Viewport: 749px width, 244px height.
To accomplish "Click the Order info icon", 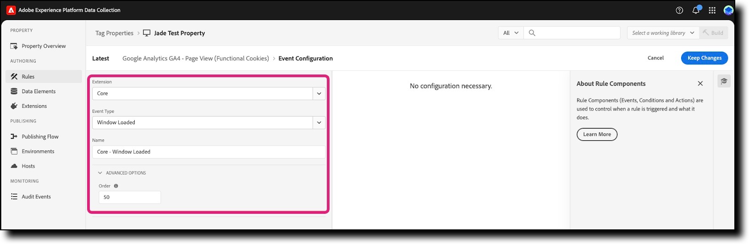I will click(116, 186).
